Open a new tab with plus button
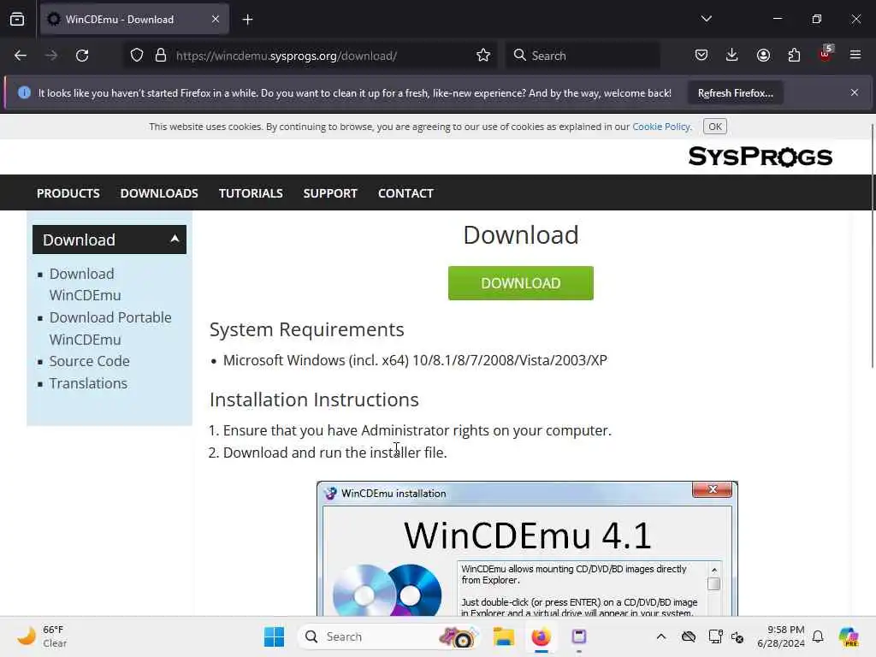Image resolution: width=876 pixels, height=657 pixels. (x=247, y=20)
